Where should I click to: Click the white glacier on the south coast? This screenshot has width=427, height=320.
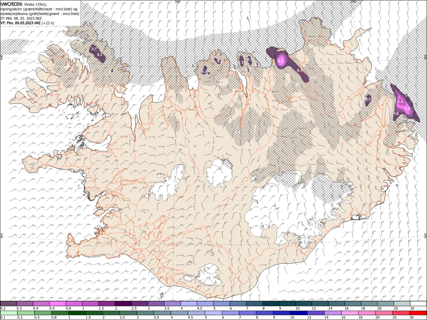208,275
